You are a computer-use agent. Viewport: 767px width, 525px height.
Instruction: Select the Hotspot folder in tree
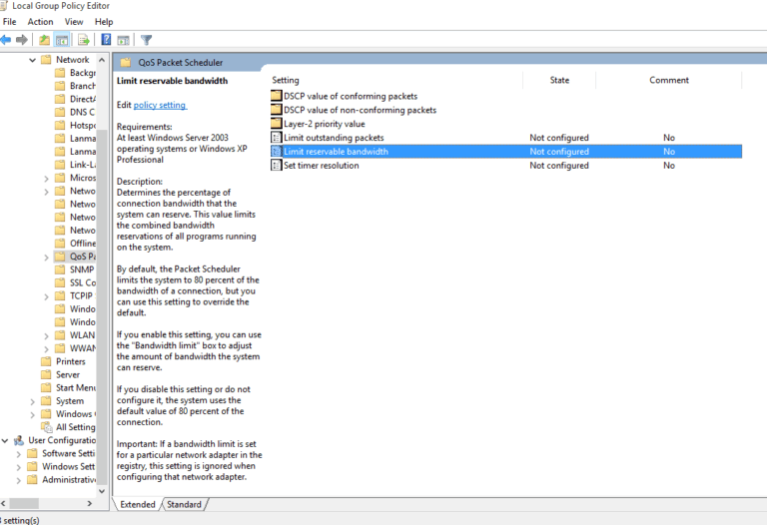[82, 125]
